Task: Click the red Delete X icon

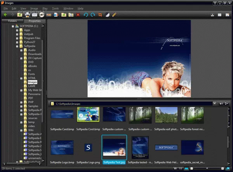Action: coord(78,15)
